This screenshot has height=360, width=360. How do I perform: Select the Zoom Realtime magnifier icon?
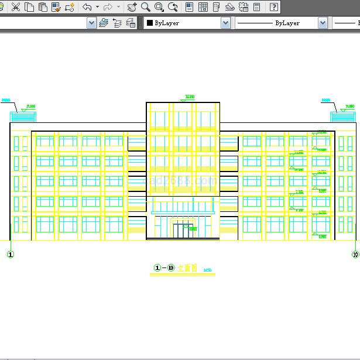(145, 7)
